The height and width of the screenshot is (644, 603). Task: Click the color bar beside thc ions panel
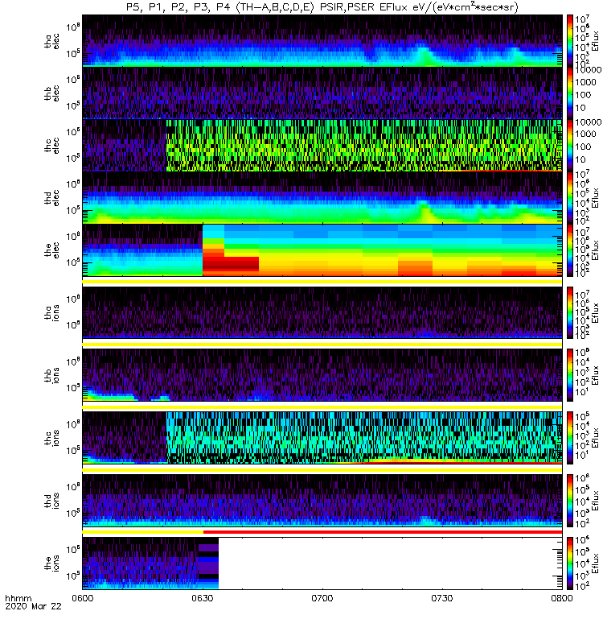[570, 437]
